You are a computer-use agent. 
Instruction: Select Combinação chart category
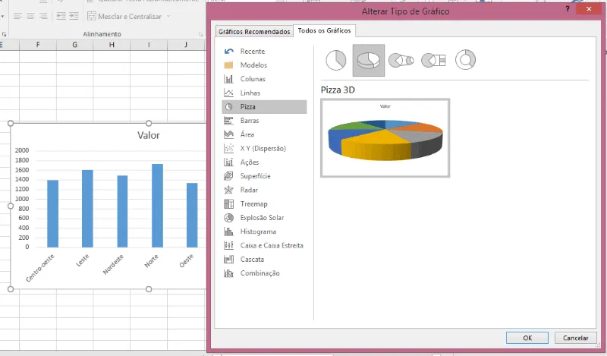click(264, 273)
